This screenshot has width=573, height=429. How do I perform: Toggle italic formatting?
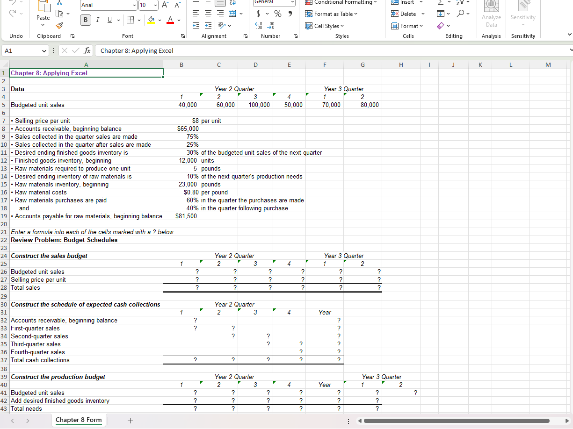coord(98,20)
